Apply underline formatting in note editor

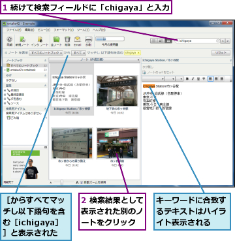[x=198, y=79]
